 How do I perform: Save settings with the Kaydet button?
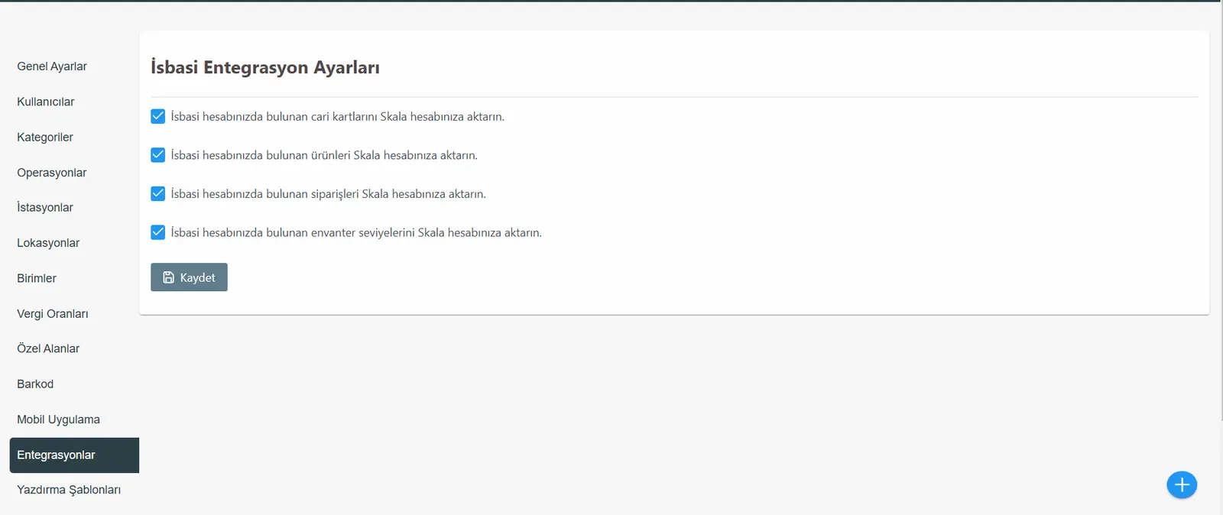pos(189,277)
